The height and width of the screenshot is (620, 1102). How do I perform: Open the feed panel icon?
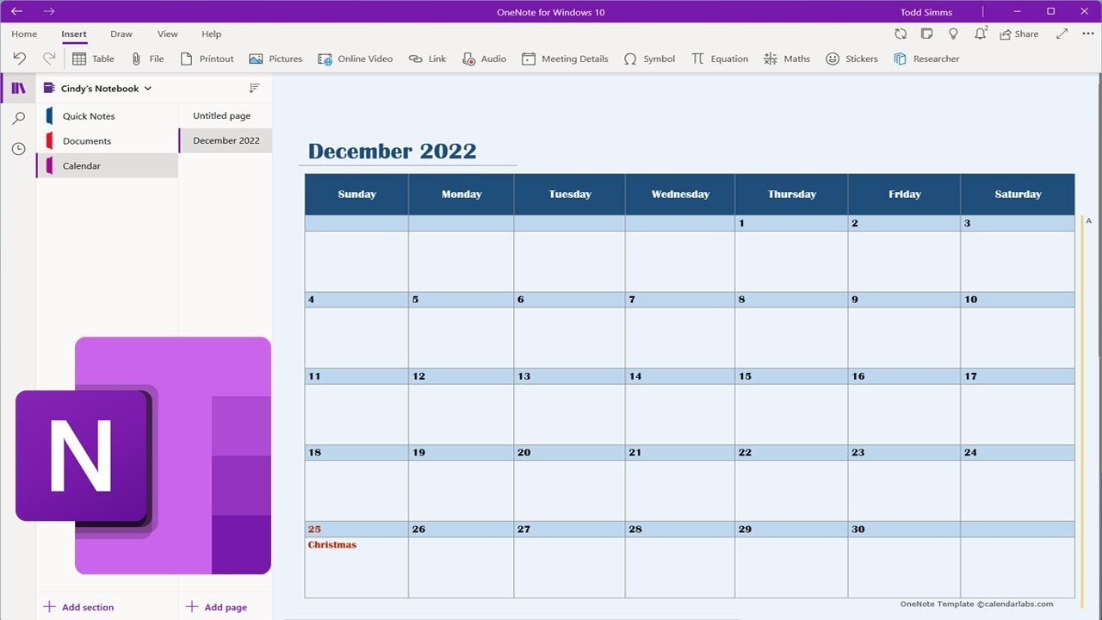pyautogui.click(x=926, y=34)
